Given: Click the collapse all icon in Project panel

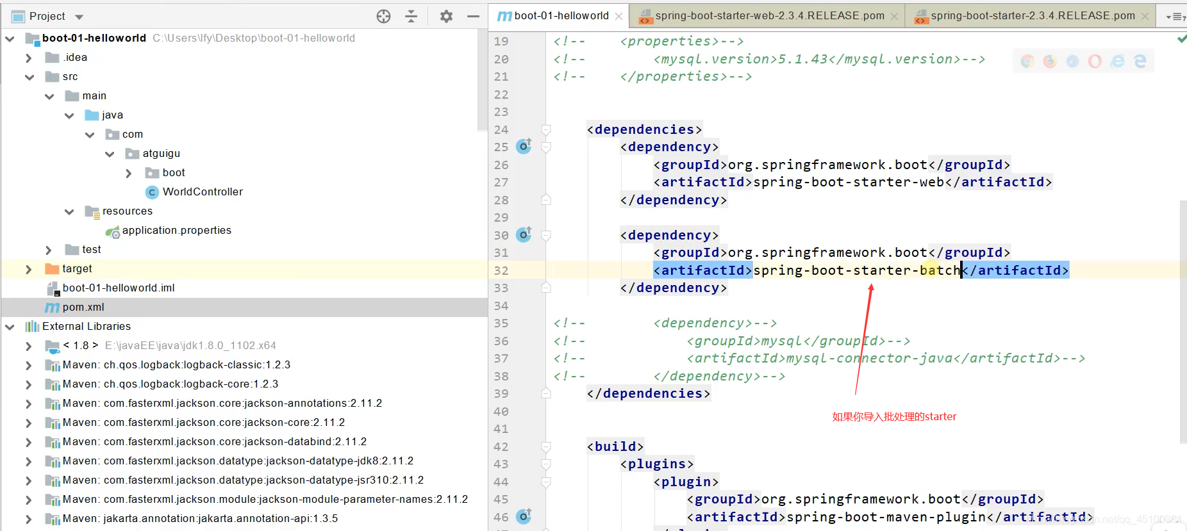Looking at the screenshot, I should [411, 17].
